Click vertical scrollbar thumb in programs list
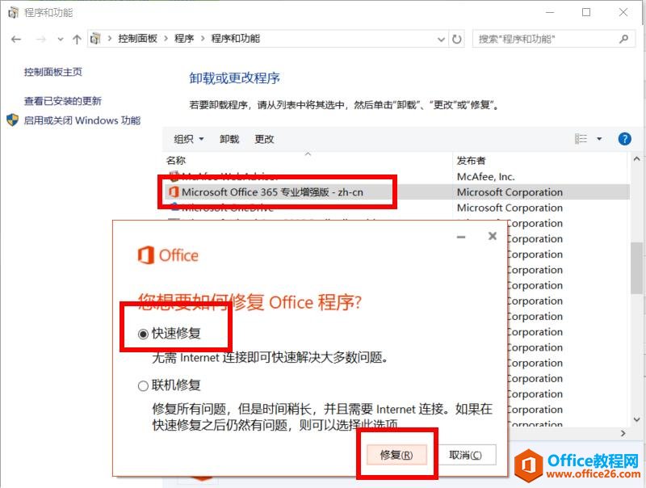The width and height of the screenshot is (646, 488). 637,268
